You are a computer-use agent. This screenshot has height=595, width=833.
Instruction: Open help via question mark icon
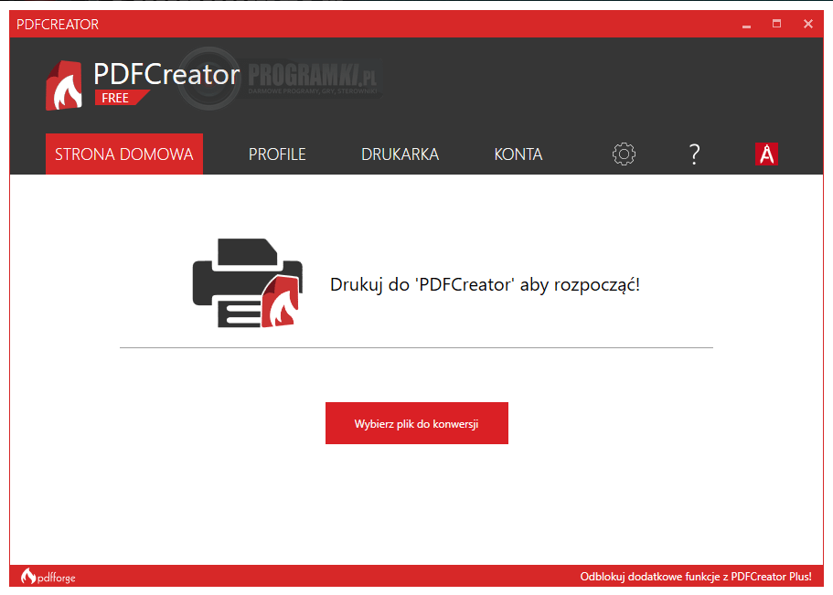694,154
